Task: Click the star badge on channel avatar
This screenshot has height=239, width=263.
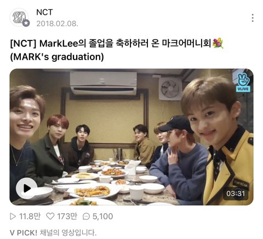Action: click(26, 23)
